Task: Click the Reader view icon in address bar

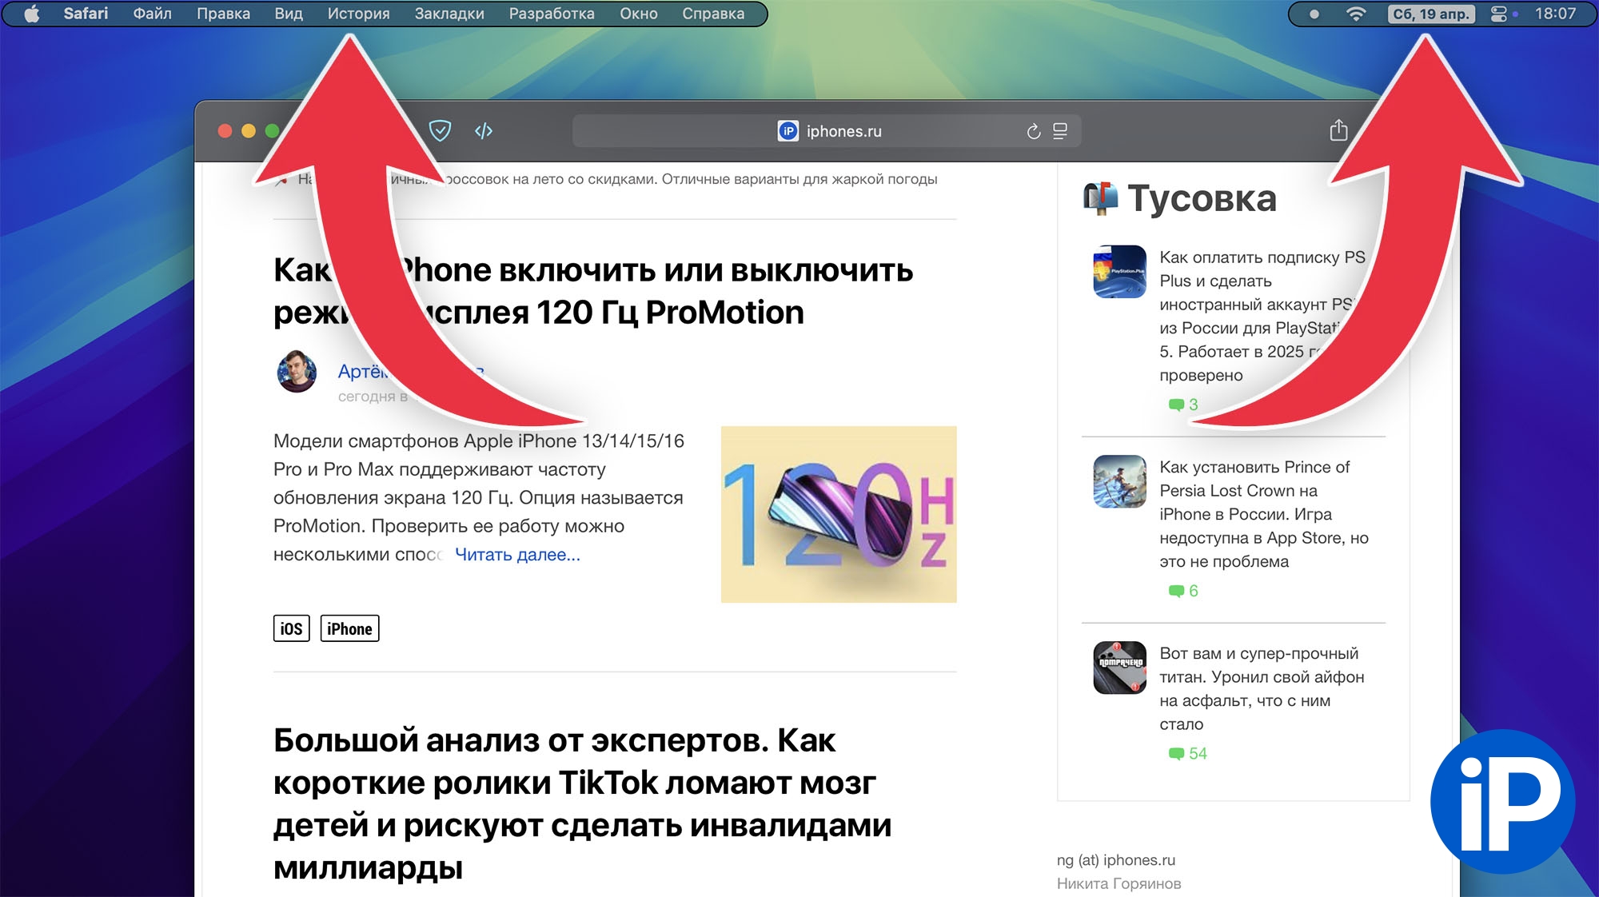Action: pyautogui.click(x=1060, y=131)
